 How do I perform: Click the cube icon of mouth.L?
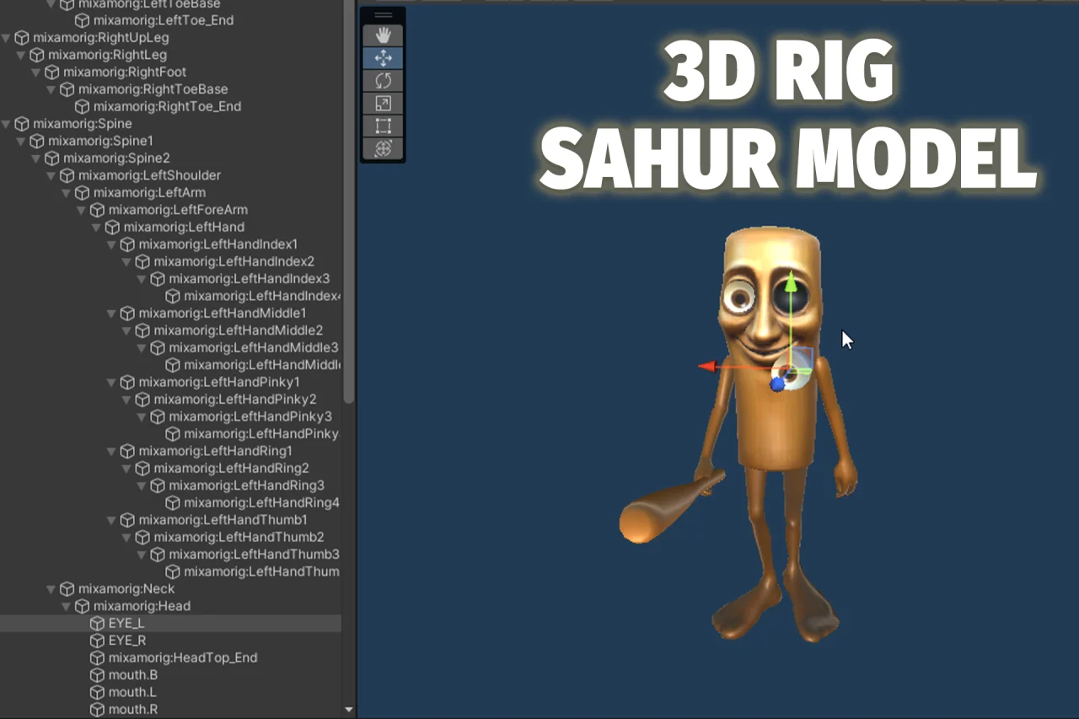tap(98, 692)
